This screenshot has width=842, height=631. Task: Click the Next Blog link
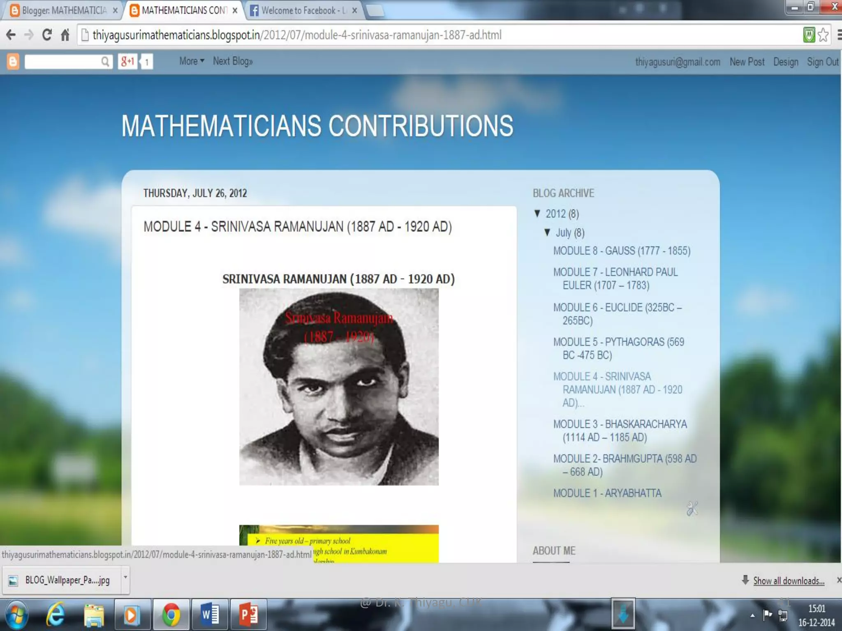233,61
